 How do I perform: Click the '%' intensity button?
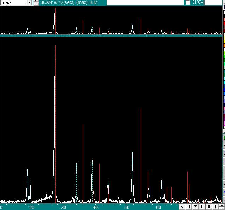tap(195, 207)
